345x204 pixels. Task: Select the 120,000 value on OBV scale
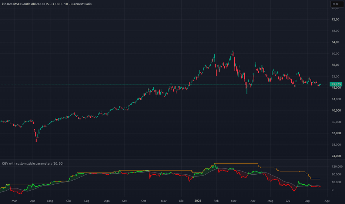pyautogui.click(x=337, y=167)
